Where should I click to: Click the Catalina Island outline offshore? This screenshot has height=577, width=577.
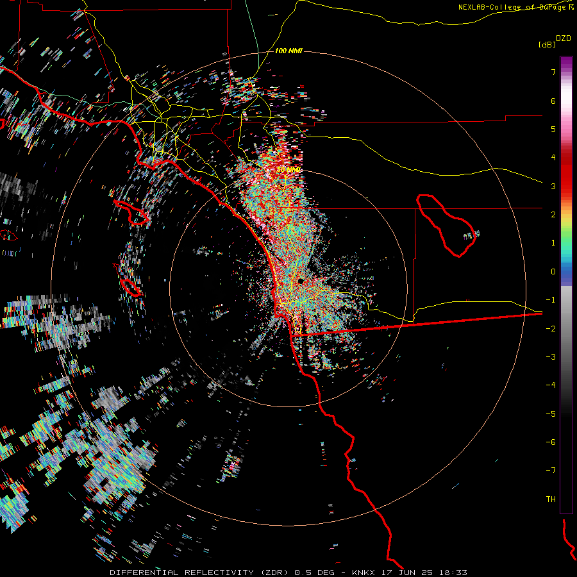coord(131,213)
